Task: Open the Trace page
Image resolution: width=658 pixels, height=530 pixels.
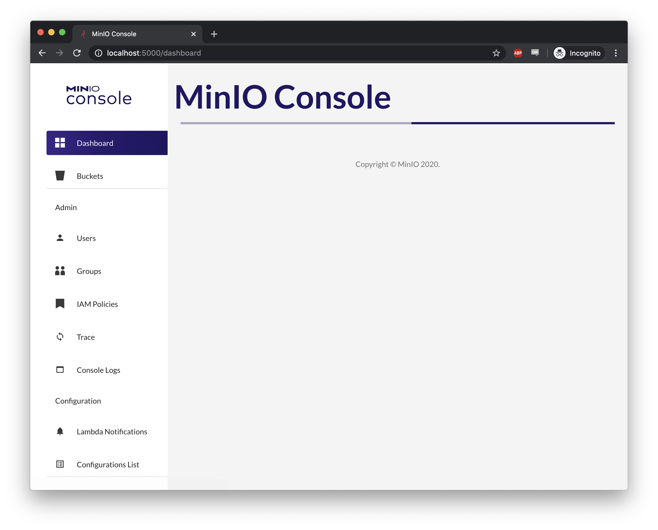Action: pyautogui.click(x=107, y=337)
